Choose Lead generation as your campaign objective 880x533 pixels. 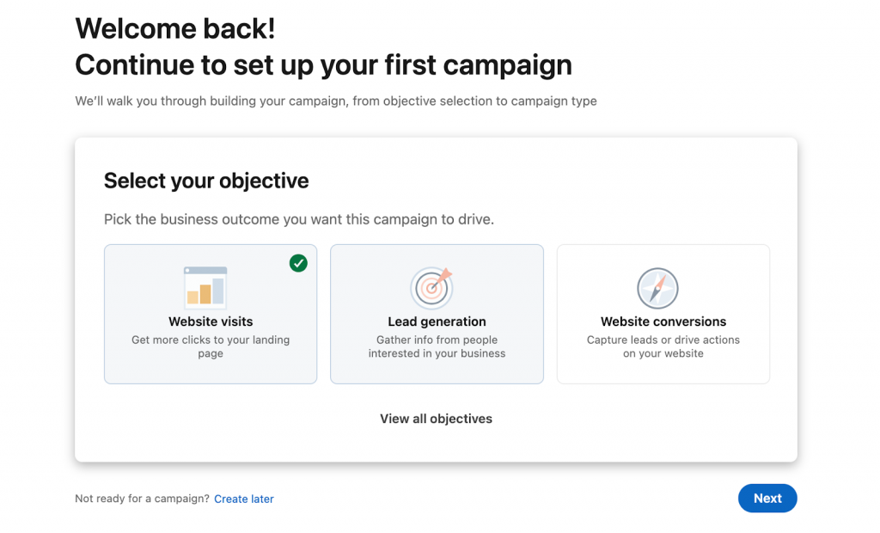436,314
